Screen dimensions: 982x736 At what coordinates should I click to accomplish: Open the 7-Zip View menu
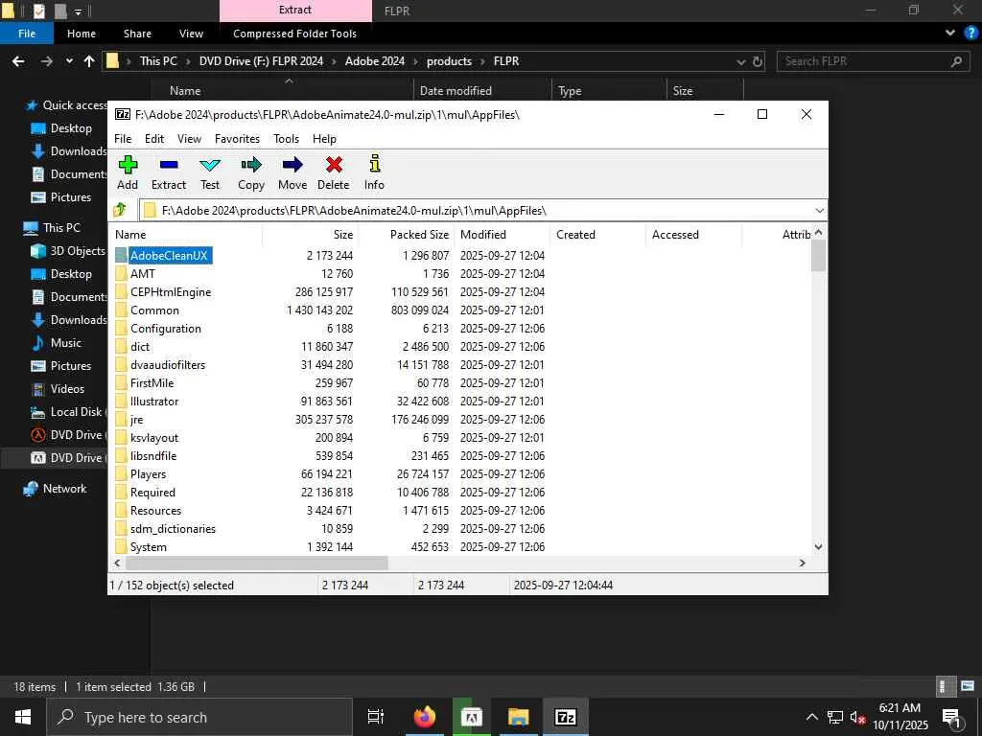click(189, 139)
